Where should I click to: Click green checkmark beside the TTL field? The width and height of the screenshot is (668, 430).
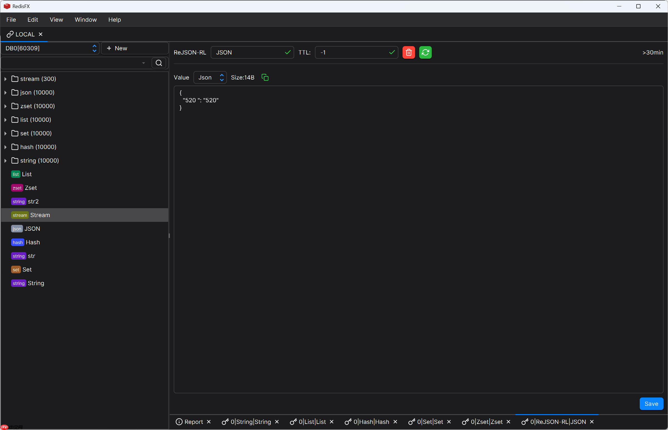coord(392,52)
